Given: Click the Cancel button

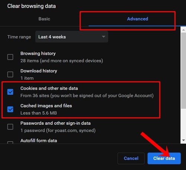Looking at the screenshot, I should pos(131,158).
